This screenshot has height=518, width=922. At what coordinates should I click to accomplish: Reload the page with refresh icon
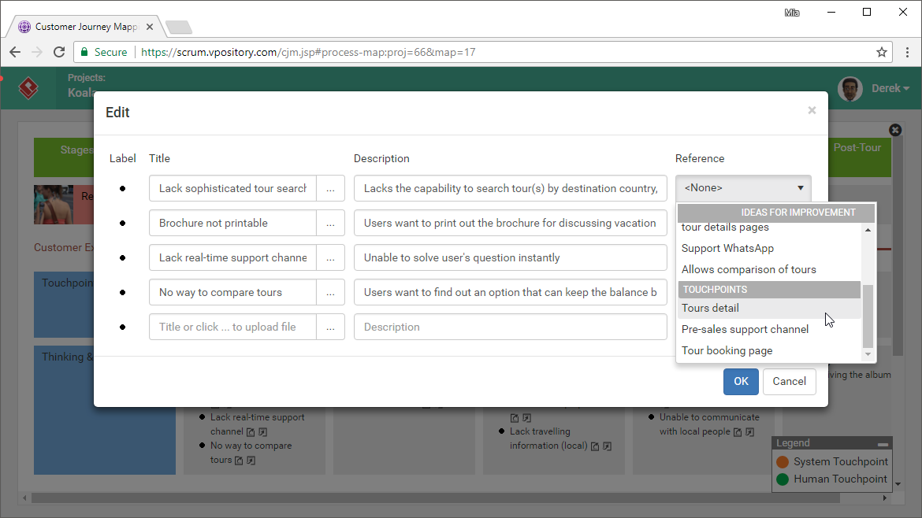pyautogui.click(x=59, y=52)
